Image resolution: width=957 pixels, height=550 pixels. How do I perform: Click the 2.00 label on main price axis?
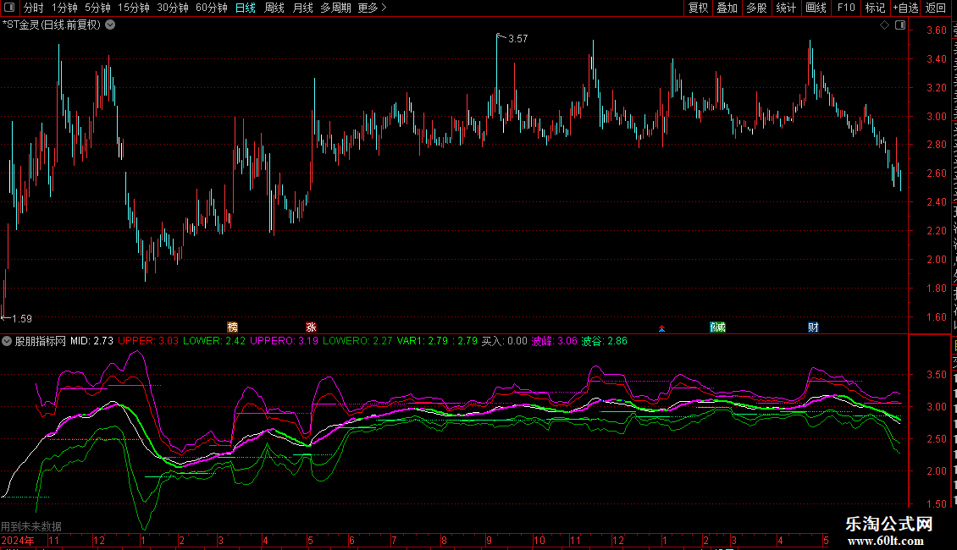coord(936,260)
